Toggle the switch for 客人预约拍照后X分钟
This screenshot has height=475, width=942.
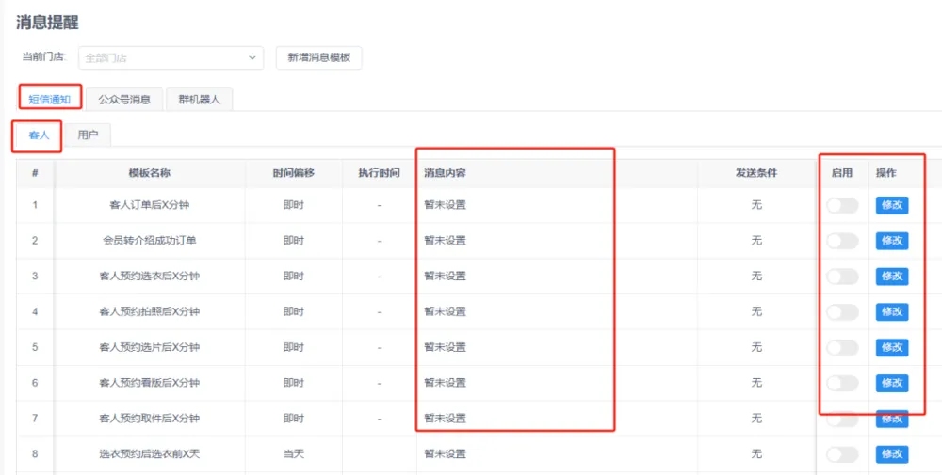pyautogui.click(x=842, y=311)
